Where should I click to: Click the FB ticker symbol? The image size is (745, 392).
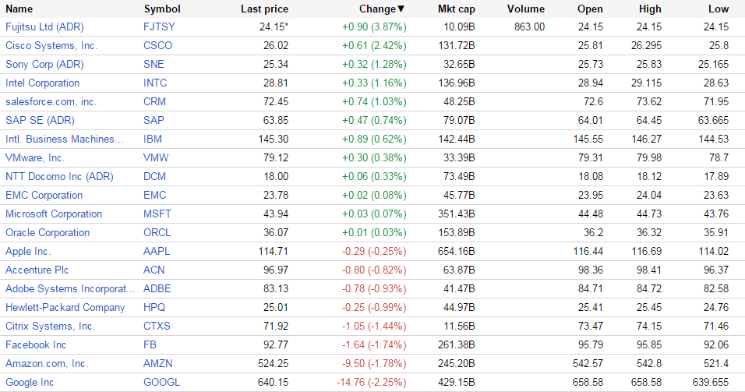pos(150,344)
